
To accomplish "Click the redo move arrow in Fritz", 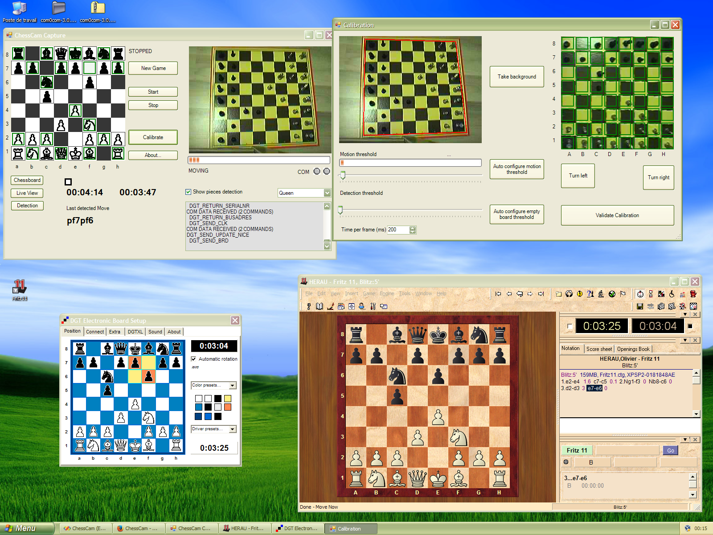I will [x=530, y=294].
